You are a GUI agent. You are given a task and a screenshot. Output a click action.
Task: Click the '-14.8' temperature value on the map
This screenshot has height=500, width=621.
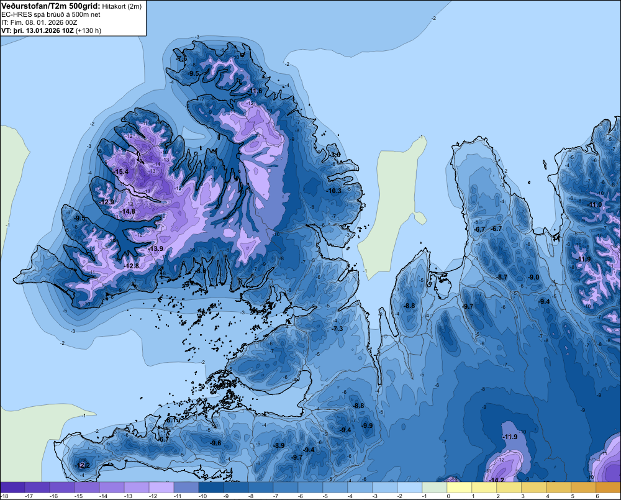pos(127,211)
